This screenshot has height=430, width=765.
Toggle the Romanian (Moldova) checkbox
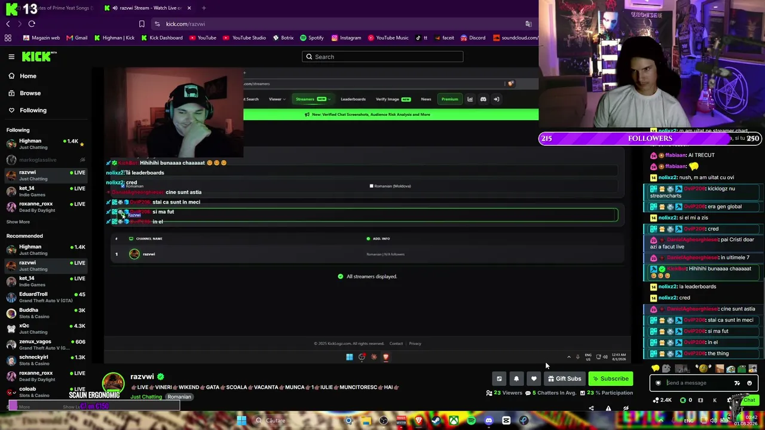[x=371, y=186]
